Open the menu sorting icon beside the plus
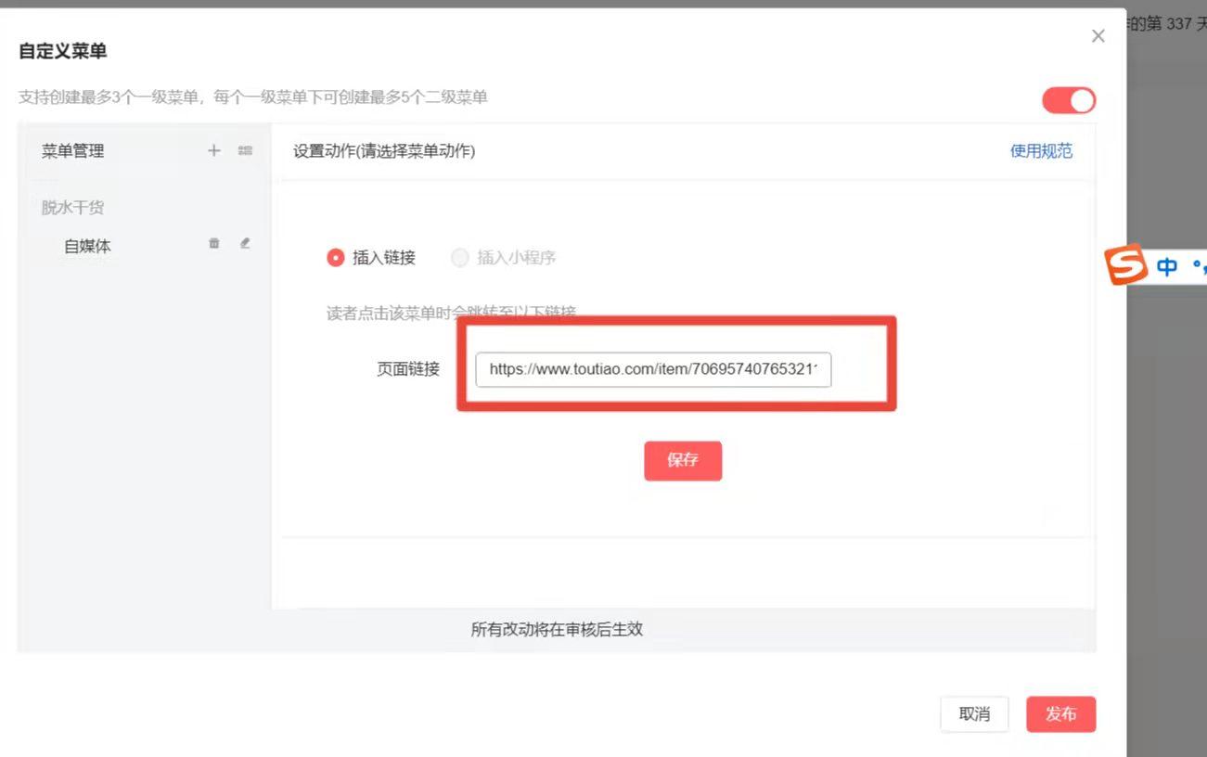Image resolution: width=1207 pixels, height=757 pixels. 244,150
